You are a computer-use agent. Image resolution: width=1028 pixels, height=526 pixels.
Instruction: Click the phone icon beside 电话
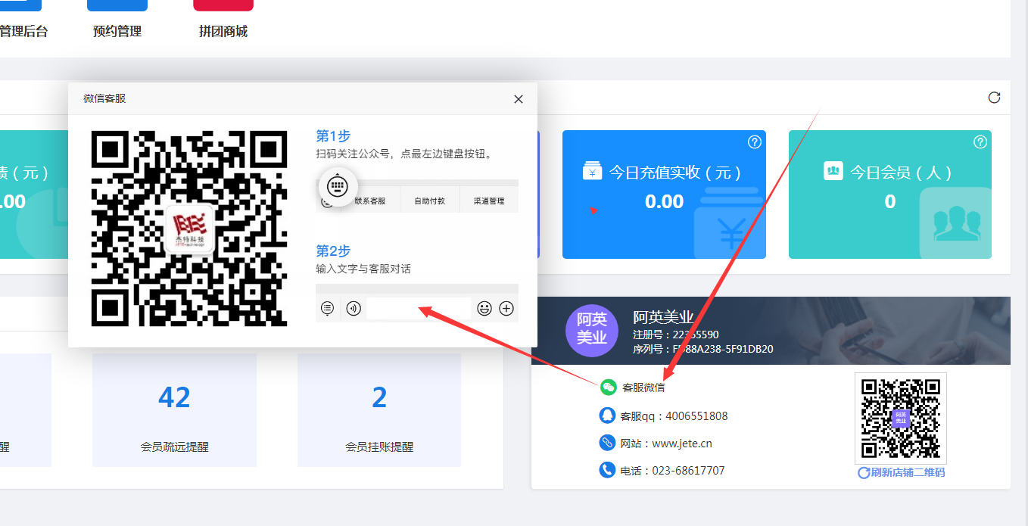607,470
